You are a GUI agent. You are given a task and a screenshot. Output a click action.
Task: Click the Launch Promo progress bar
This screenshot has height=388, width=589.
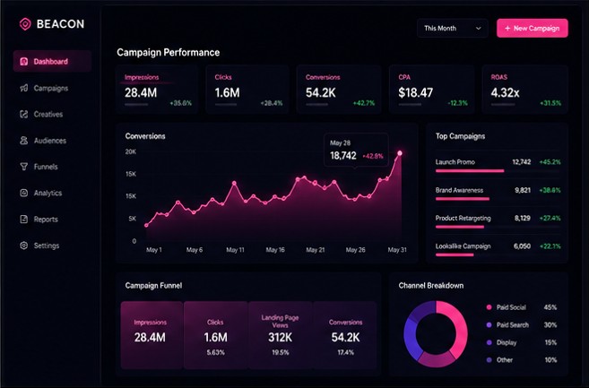coord(470,171)
